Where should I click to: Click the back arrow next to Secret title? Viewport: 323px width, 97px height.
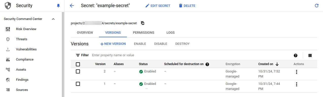click(x=72, y=6)
